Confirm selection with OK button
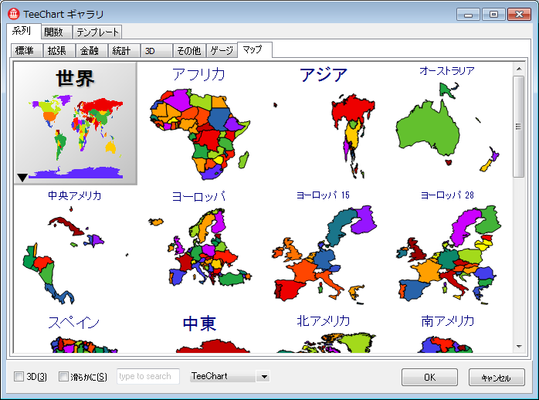The height and width of the screenshot is (400, 539). coord(429,378)
